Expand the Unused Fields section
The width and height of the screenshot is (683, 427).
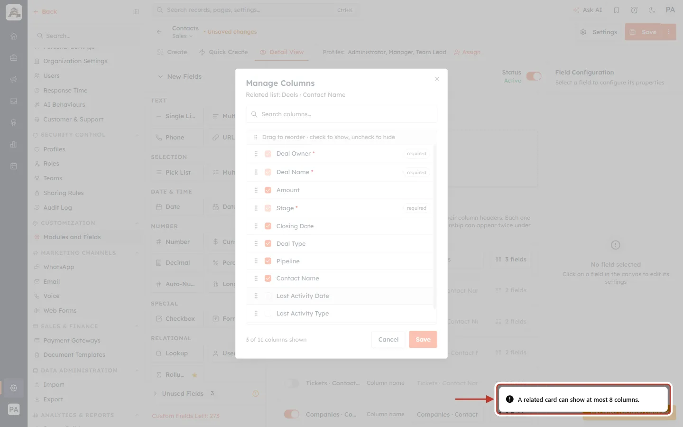tap(155, 393)
